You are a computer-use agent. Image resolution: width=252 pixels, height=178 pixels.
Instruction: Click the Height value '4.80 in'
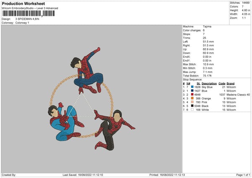pos(246,10)
